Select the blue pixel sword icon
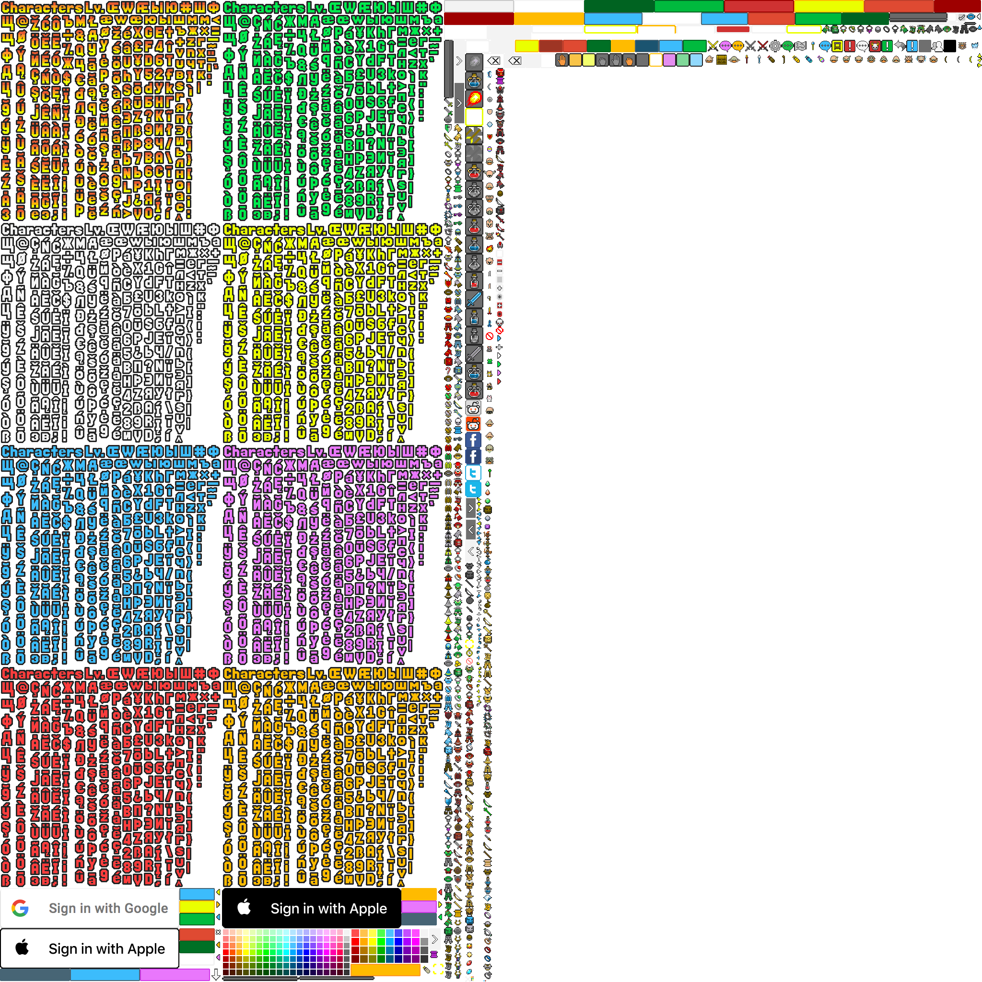This screenshot has height=982, width=982. pos(474,299)
